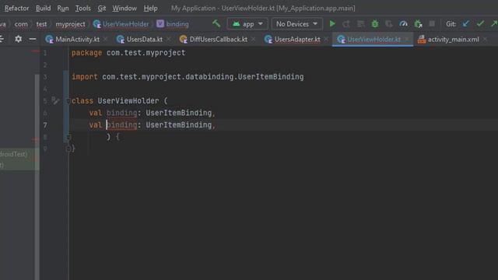Click the project panel vertical scrollbar
Screen dimensions: 498x280
point(37,177)
